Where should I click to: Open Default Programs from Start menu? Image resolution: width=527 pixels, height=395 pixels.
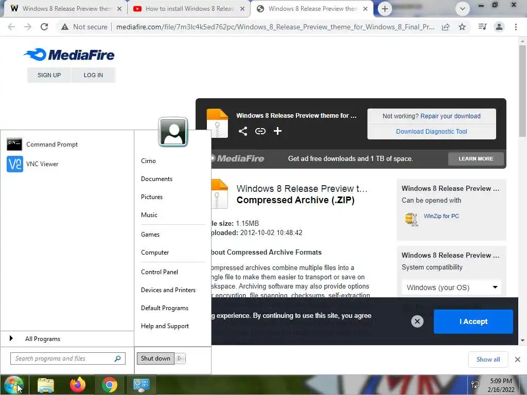click(164, 308)
